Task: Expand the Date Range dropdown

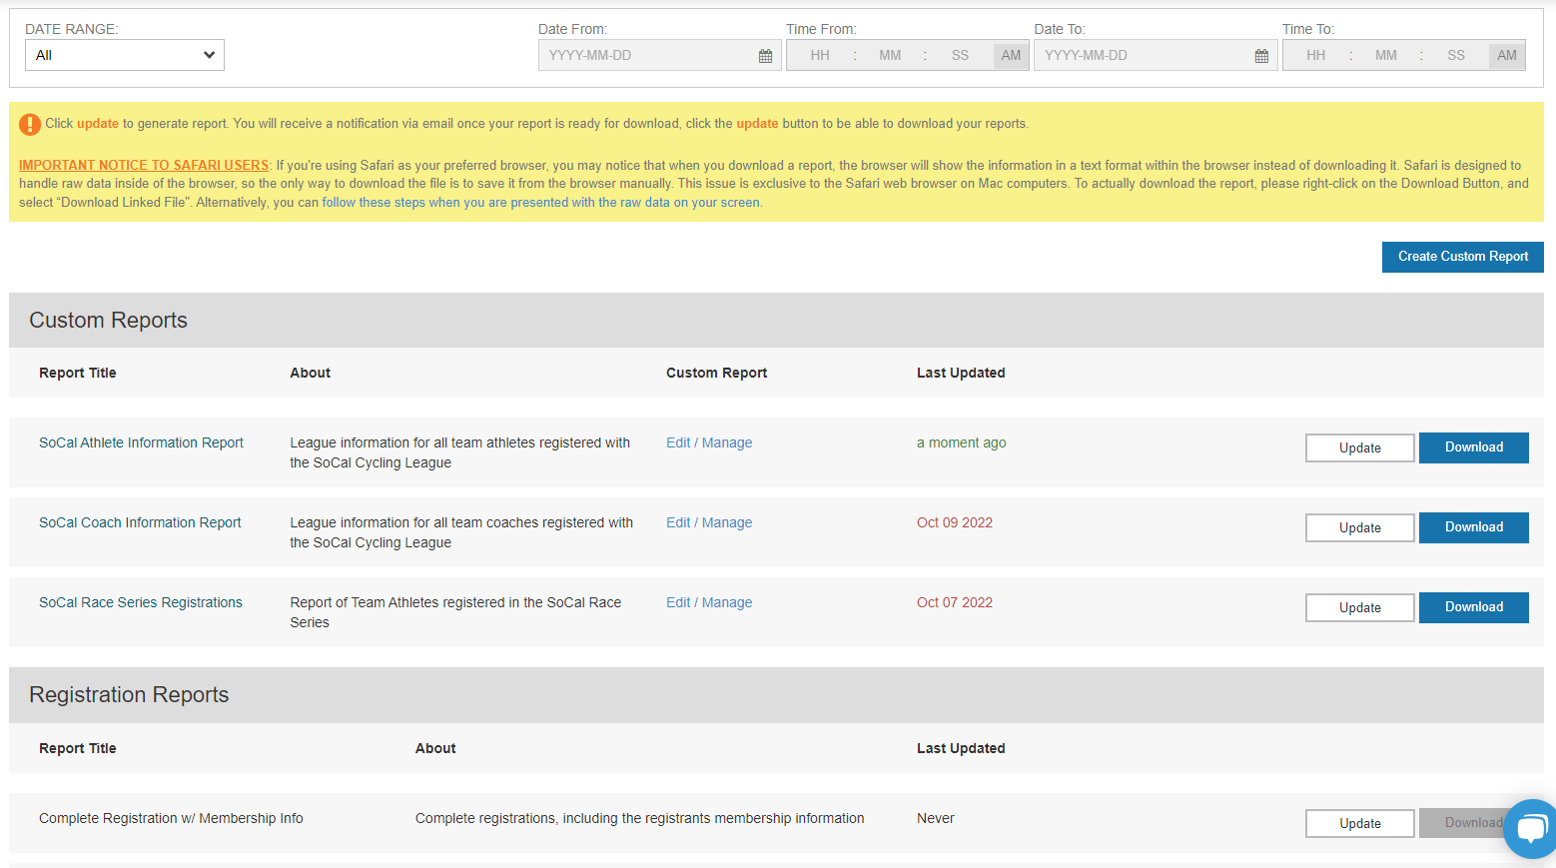Action: coord(125,55)
